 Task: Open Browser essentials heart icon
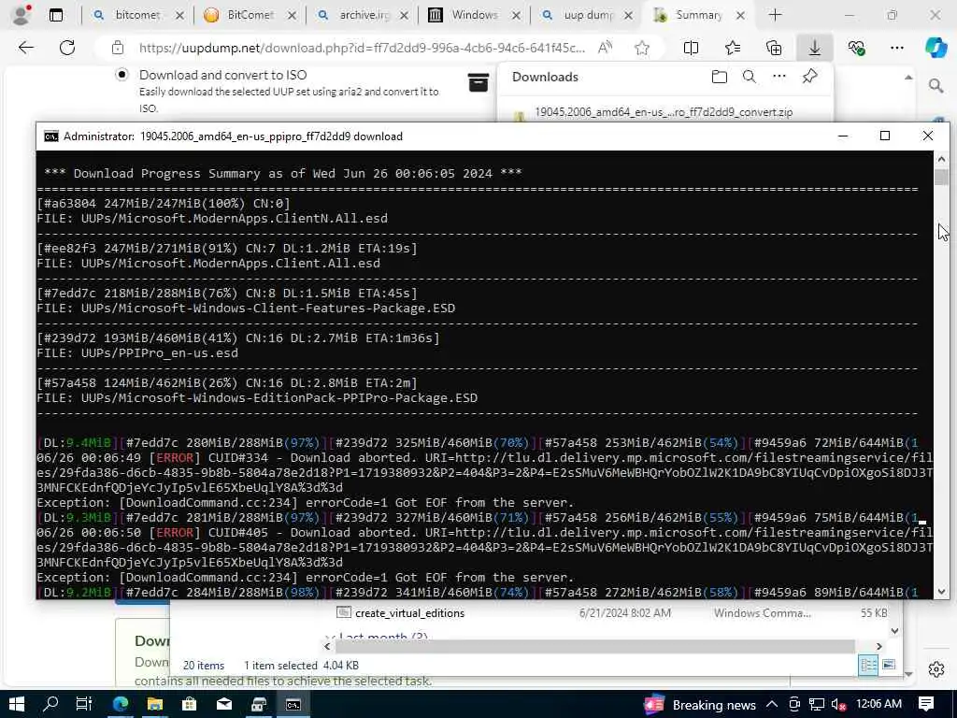tap(856, 48)
